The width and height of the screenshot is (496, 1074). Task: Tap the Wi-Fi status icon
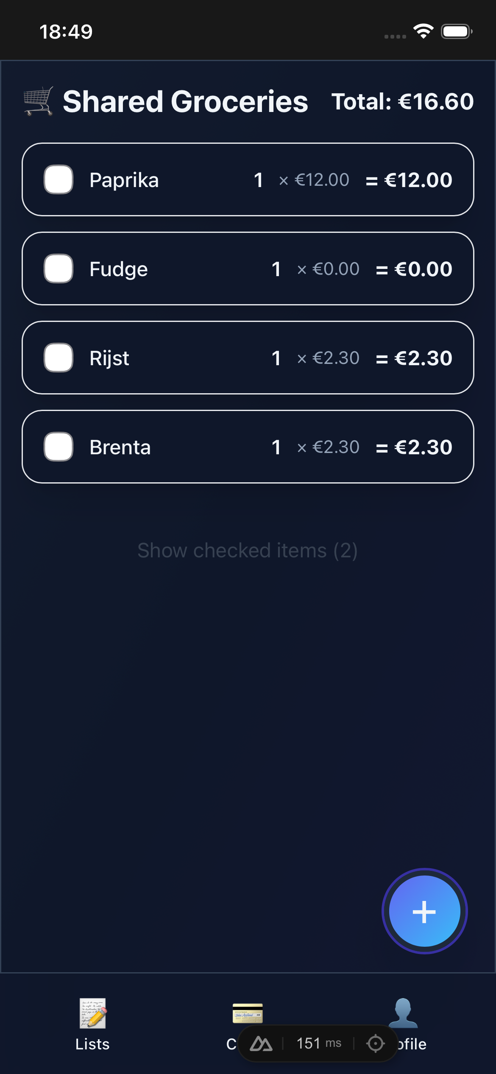[423, 31]
